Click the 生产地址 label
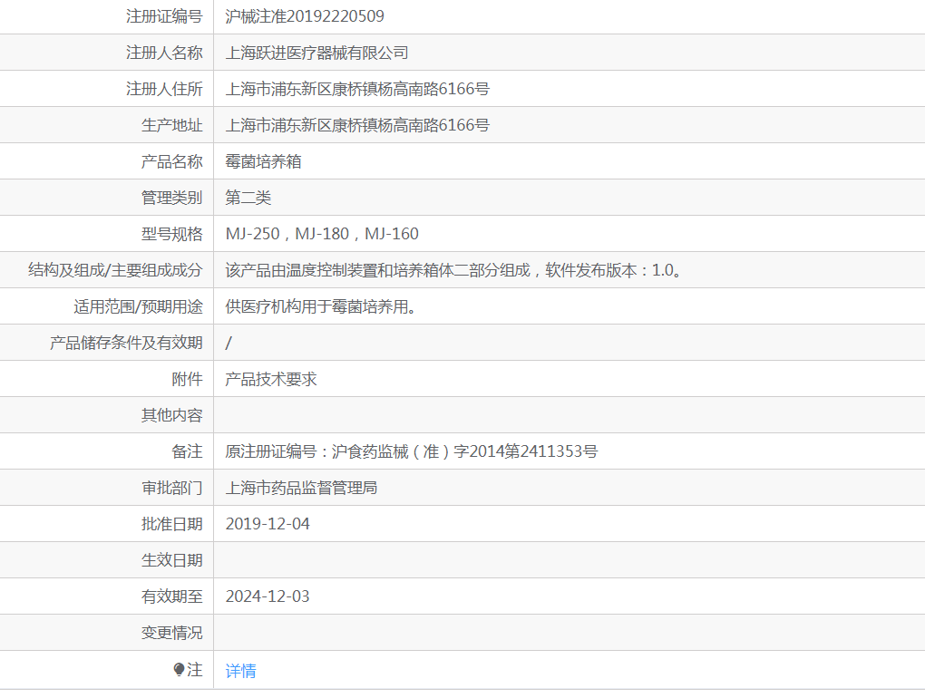The image size is (925, 698). pyautogui.click(x=171, y=126)
